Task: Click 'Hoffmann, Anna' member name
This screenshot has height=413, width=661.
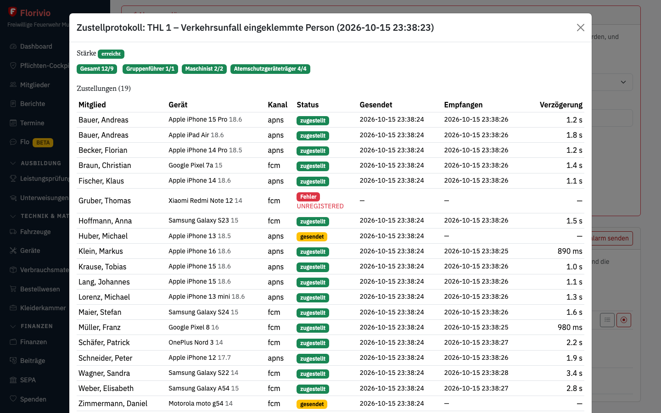Action: point(105,221)
